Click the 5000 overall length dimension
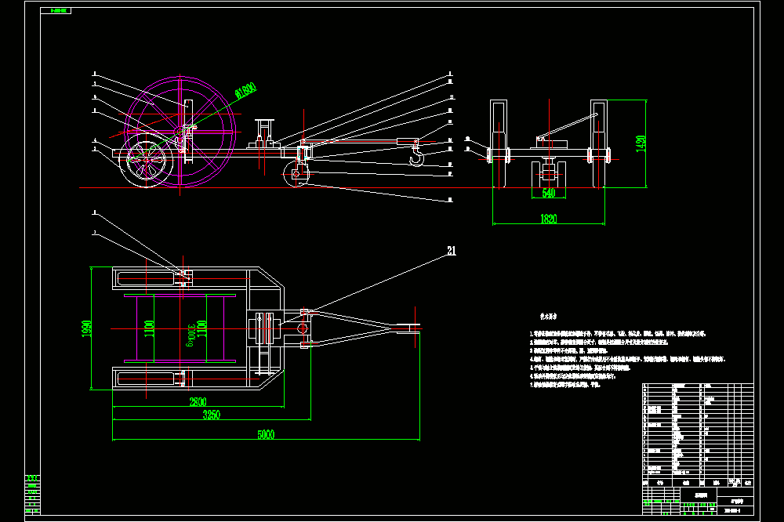Viewport: 784px width, 522px height. click(x=266, y=434)
